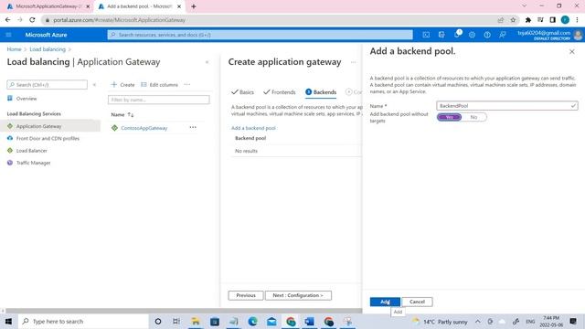Open Word from the taskbar
The width and height of the screenshot is (585, 329).
[309, 321]
